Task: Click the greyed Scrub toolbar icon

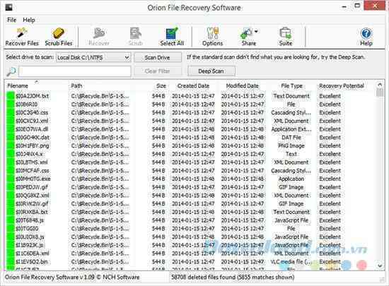Action: point(136,37)
